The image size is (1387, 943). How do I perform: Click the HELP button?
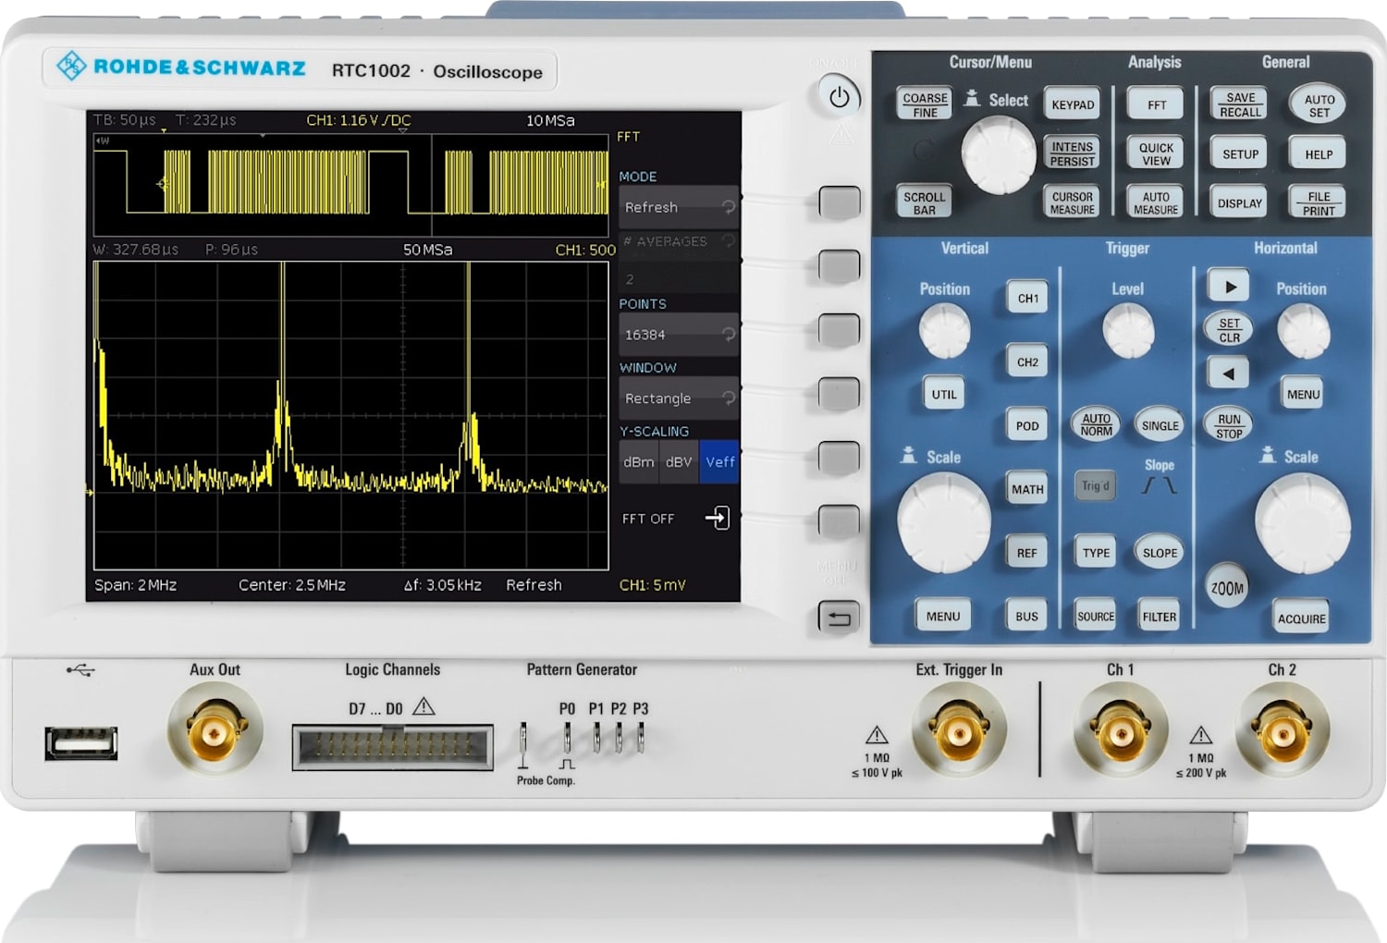[x=1319, y=153]
